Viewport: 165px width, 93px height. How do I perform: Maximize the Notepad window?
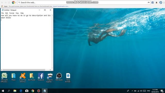pyautogui.click(x=45, y=10)
